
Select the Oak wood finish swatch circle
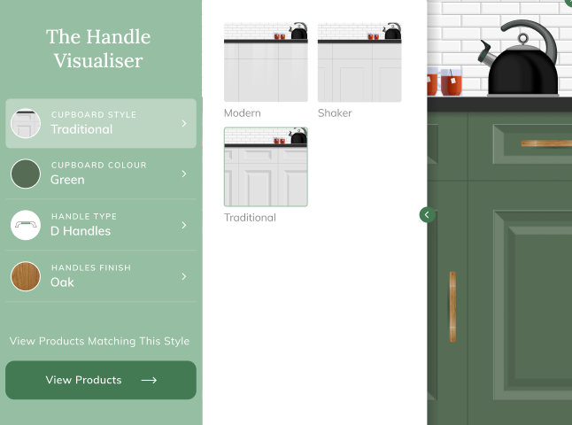click(x=26, y=276)
